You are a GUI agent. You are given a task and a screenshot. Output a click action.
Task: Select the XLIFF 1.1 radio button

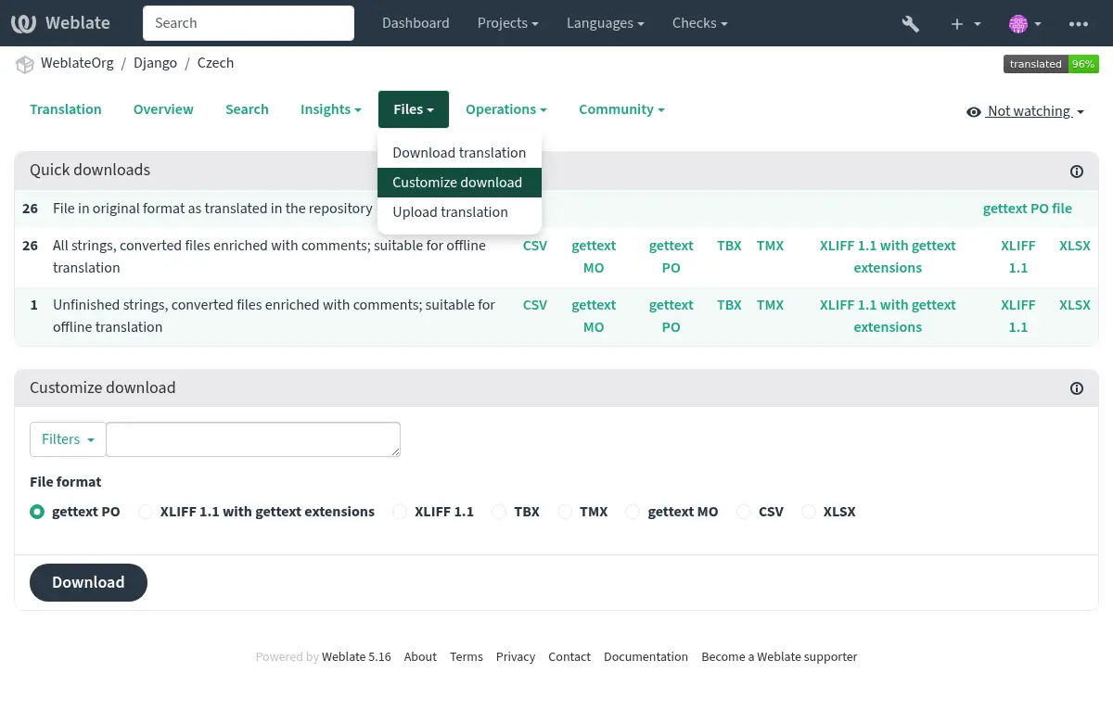pos(400,512)
